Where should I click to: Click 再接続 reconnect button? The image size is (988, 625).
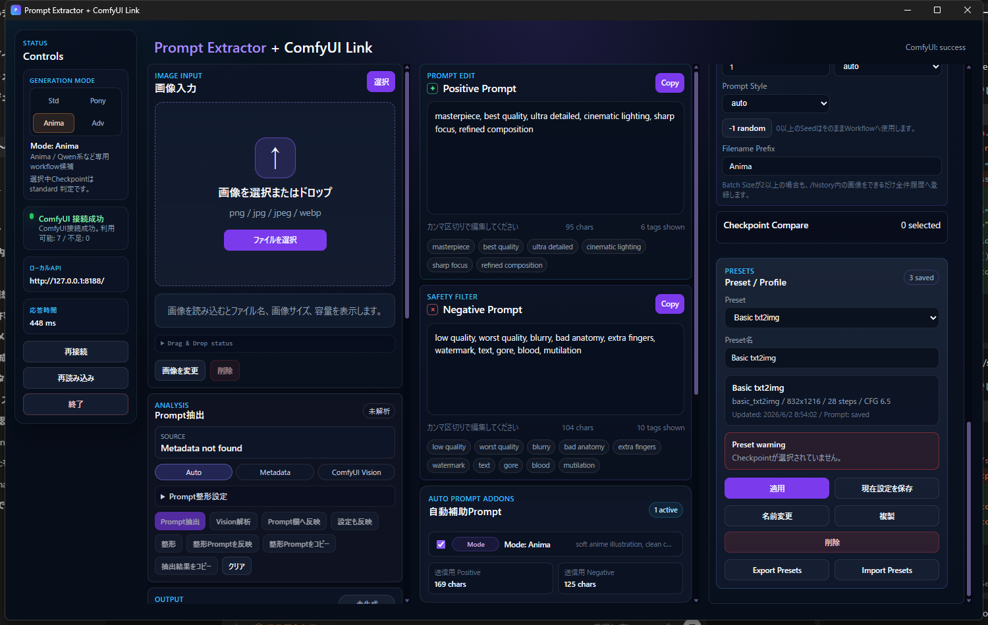76,352
